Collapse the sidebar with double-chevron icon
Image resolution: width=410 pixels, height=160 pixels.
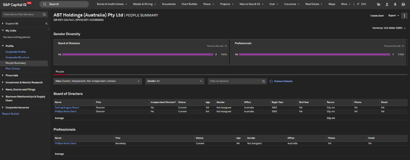point(47,23)
